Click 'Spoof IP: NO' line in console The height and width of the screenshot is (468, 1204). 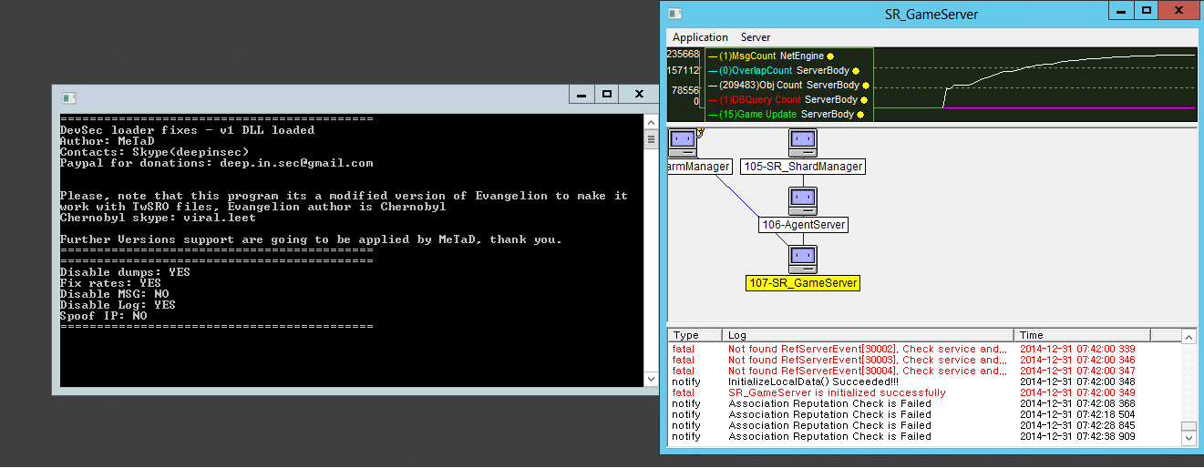[x=103, y=316]
